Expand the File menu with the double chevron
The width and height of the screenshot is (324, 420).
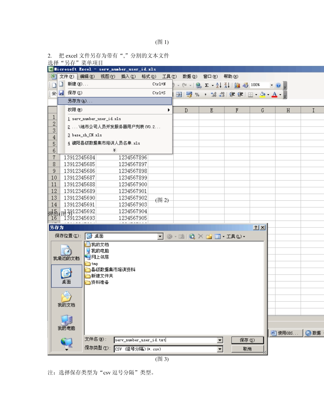click(114, 150)
